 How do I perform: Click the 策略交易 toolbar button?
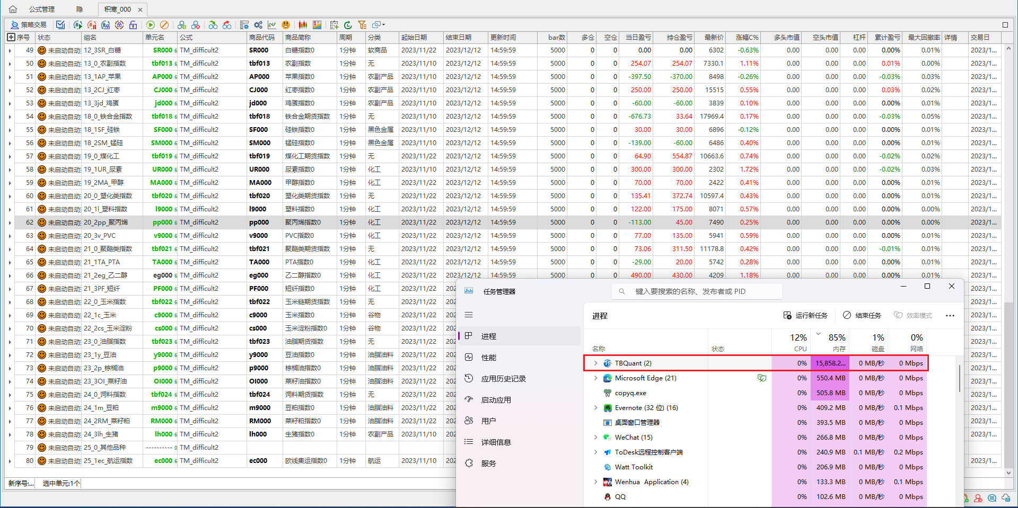click(29, 25)
